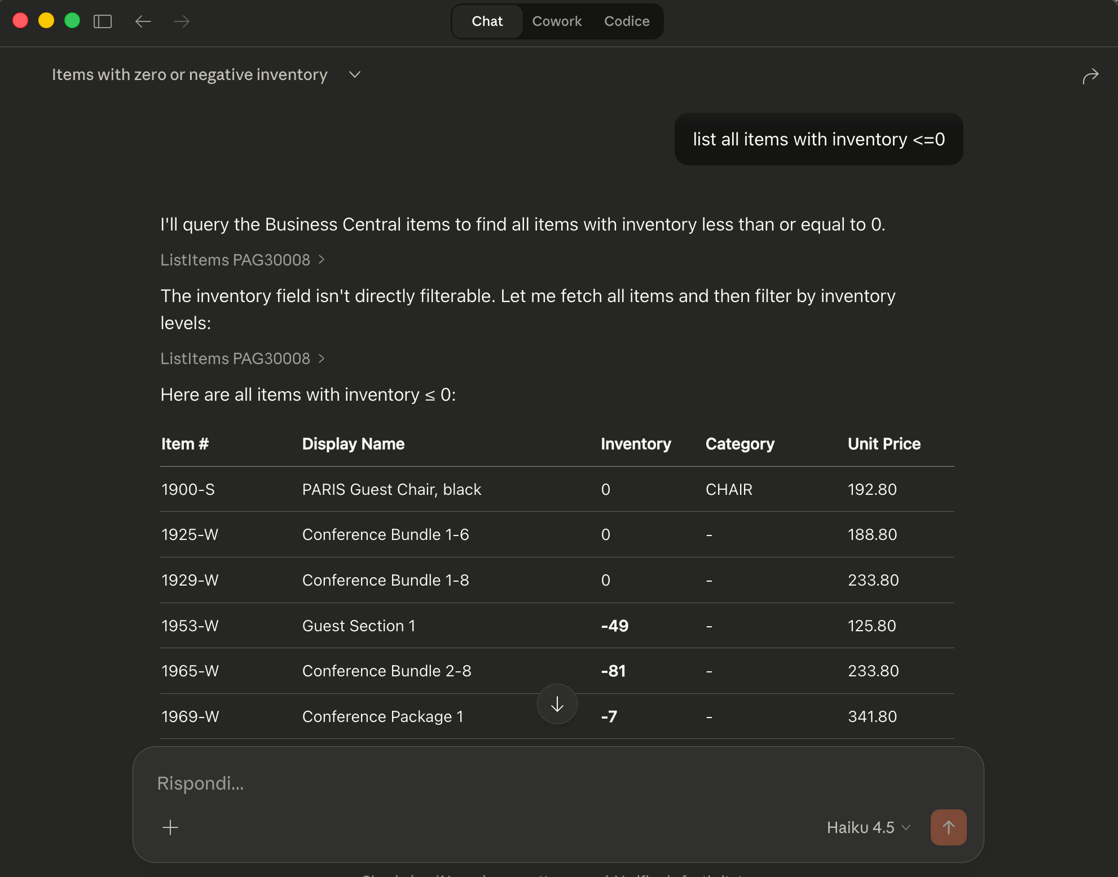Switch to the Cowork tab
The height and width of the screenshot is (877, 1118).
pyautogui.click(x=557, y=21)
